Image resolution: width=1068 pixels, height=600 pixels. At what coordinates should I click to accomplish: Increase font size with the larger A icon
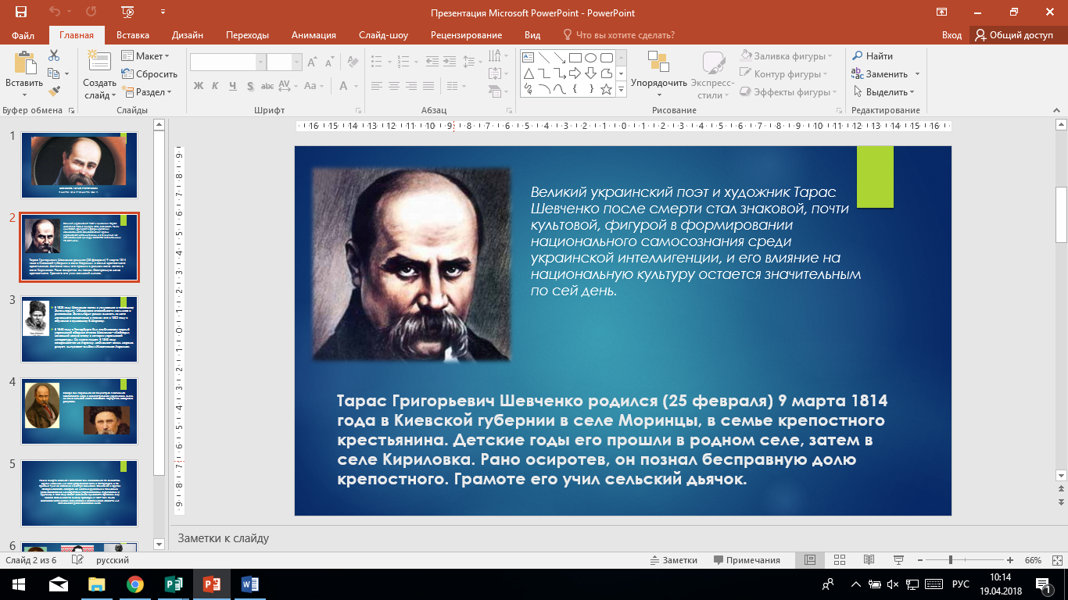click(313, 62)
